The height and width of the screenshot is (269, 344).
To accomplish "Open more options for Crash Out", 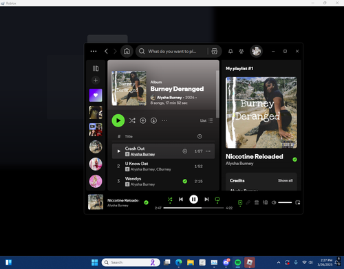I will pyautogui.click(x=208, y=151).
